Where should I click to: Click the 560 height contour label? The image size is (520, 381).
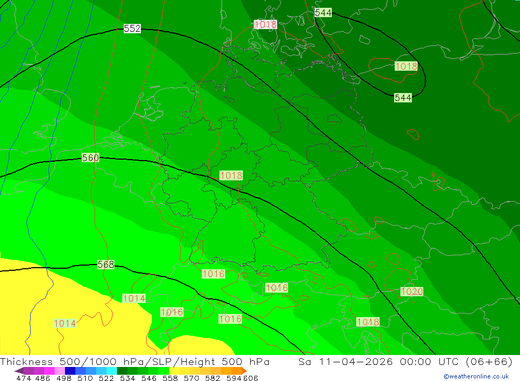(x=90, y=157)
